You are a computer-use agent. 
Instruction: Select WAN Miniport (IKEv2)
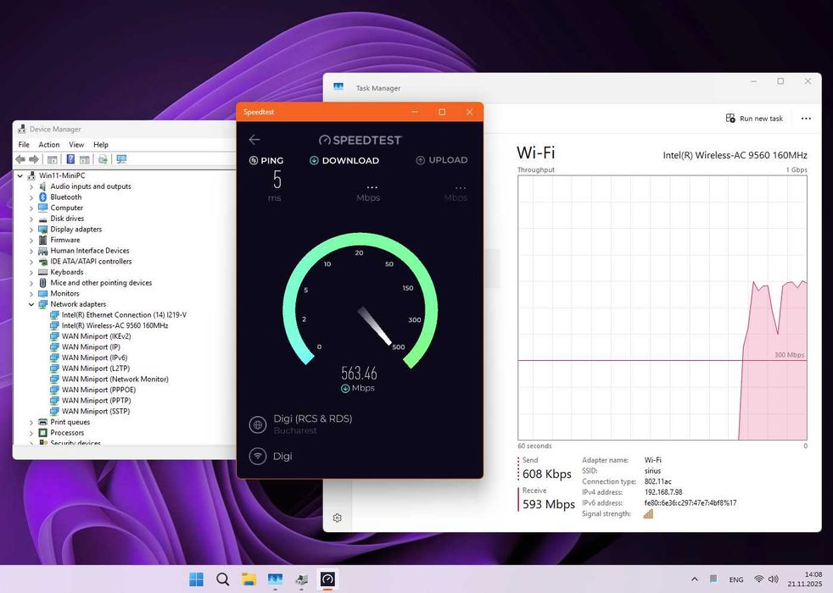coord(96,336)
